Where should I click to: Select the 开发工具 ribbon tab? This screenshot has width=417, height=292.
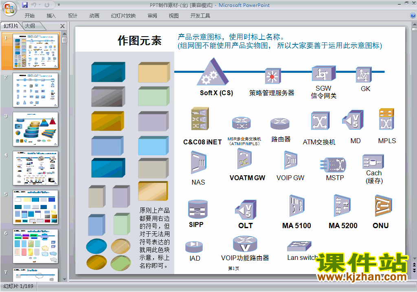pos(200,16)
